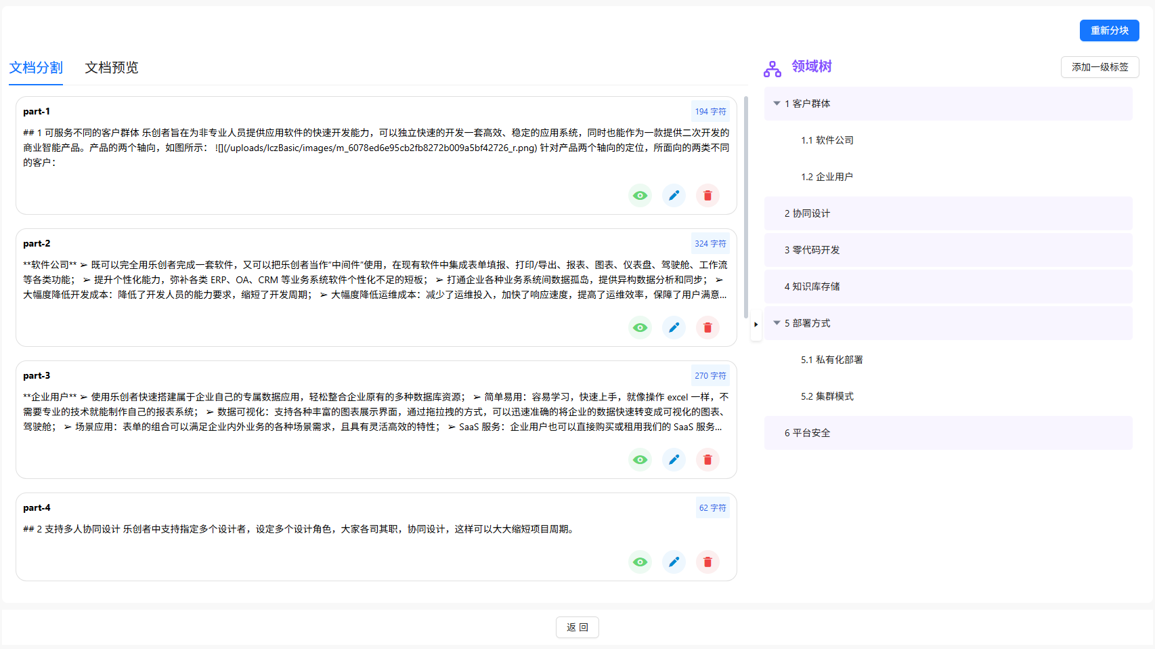Click the 添加一级标签 button
This screenshot has width=1155, height=649.
pos(1099,67)
